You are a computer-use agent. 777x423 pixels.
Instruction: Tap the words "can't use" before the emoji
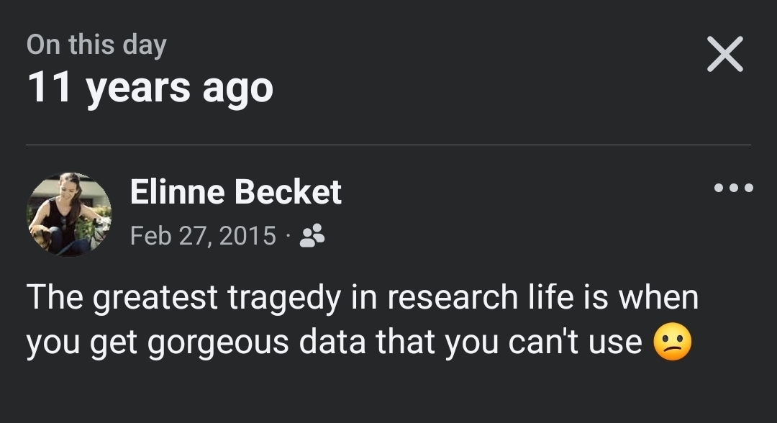coord(575,343)
